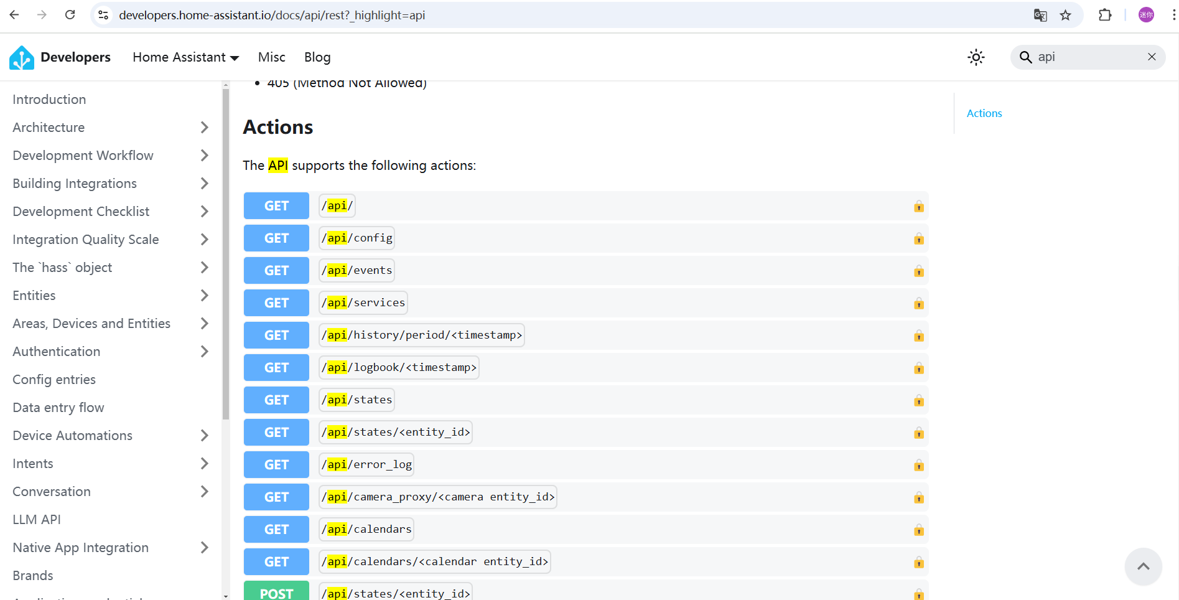Expand the Native App Integration chevron
The image size is (1179, 600).
point(204,548)
